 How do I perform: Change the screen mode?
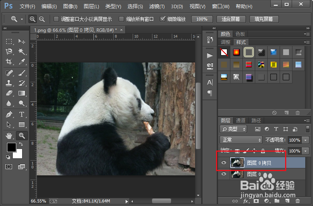(x=22, y=166)
